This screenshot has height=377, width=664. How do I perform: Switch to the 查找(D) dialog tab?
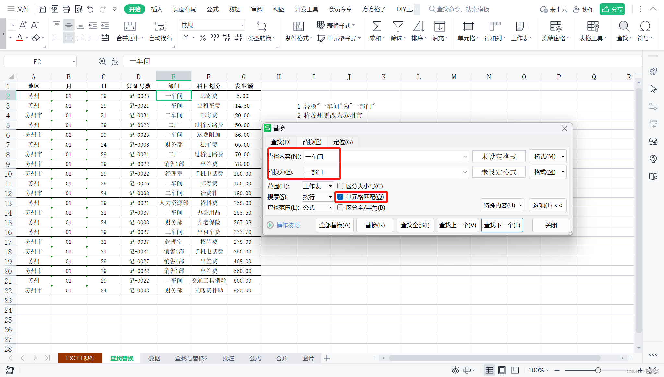coord(280,142)
